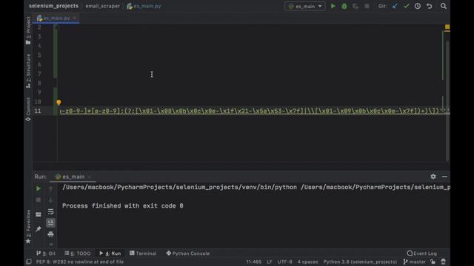The height and width of the screenshot is (266, 474).
Task: Click selenium_projects breadcrumb
Action: (x=53, y=6)
